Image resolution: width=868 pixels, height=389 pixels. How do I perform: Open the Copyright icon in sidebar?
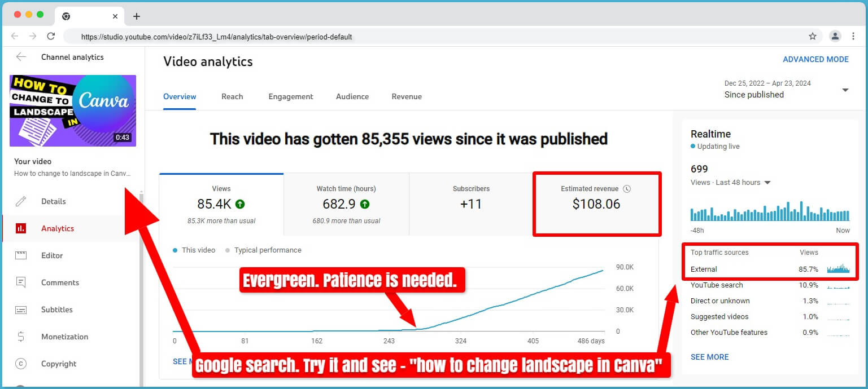click(x=21, y=364)
